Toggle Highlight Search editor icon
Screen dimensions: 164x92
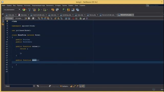[48, 18]
